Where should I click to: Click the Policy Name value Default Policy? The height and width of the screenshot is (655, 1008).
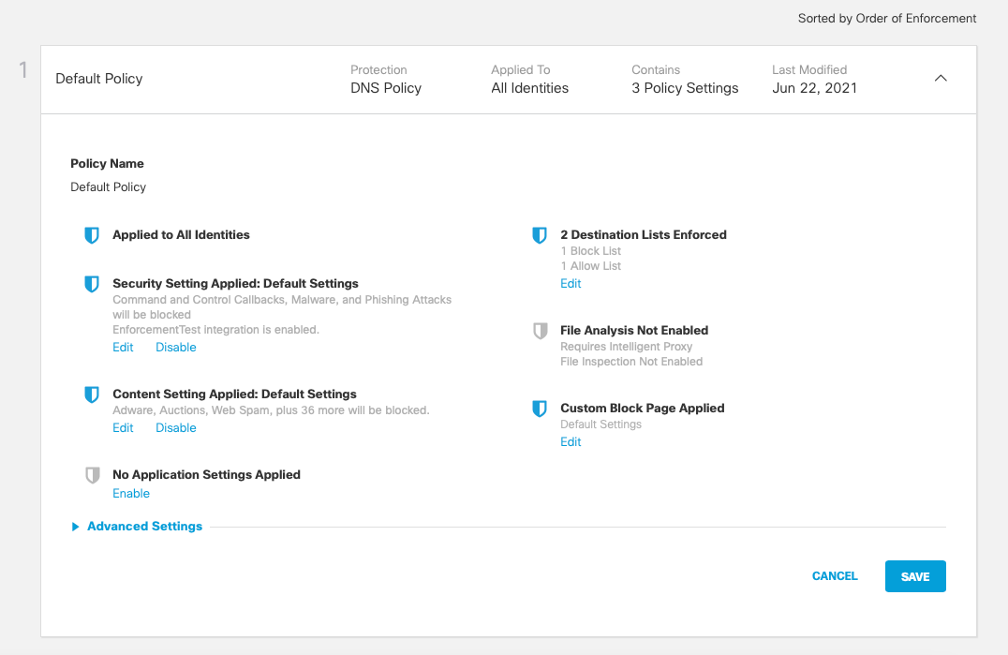coord(108,187)
